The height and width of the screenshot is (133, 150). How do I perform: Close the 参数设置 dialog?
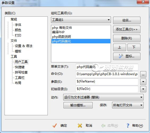pyautogui.click(x=143, y=2)
